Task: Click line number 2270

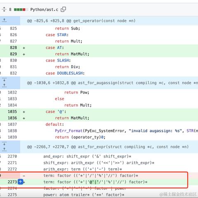Action: [12, 156]
